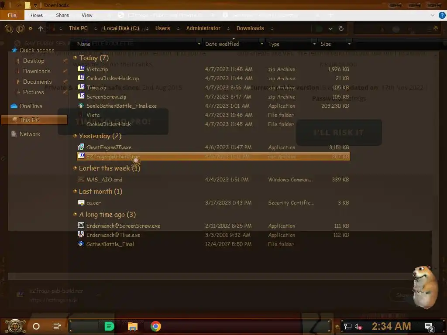
Task: Select Downloads in navigation pane
Action: click(x=37, y=71)
